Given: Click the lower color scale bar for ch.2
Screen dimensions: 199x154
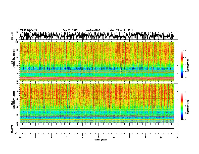Looking at the screenshot, I should click(182, 106).
